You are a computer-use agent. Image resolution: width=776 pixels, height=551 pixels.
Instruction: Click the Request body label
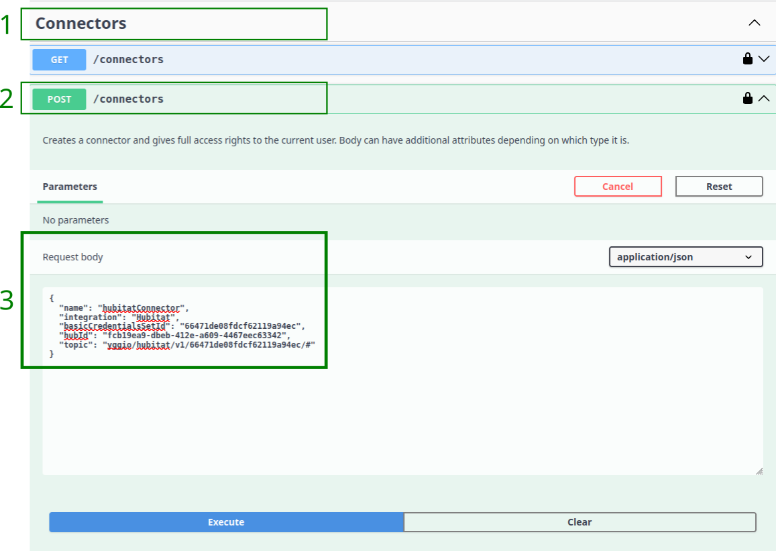click(72, 257)
